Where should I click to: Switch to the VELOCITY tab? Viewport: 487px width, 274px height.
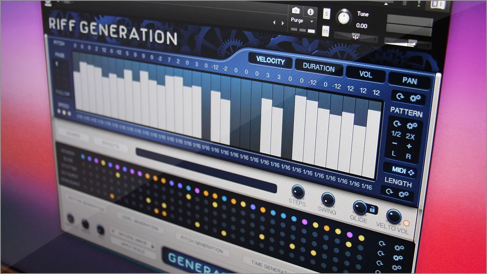(270, 61)
